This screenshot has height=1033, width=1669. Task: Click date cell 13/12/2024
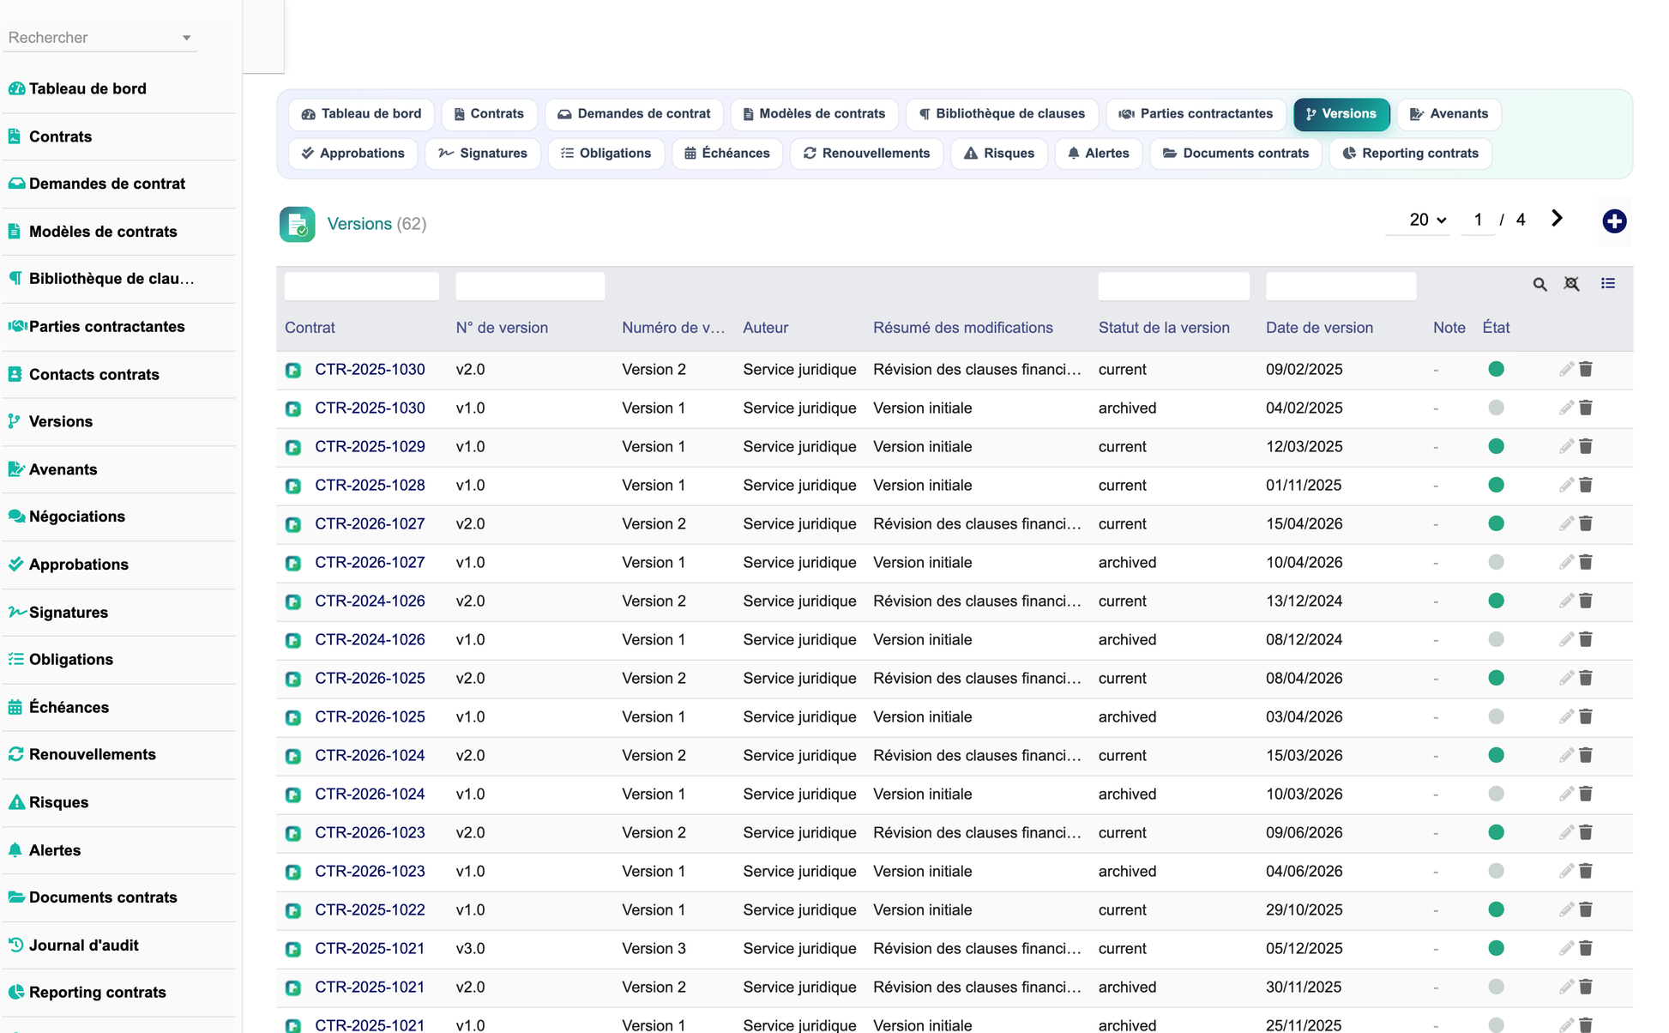tap(1304, 601)
